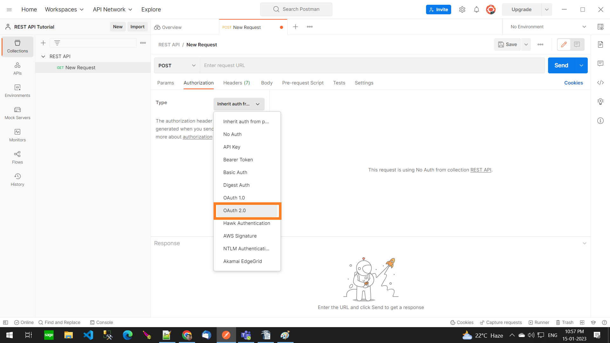Open Send options dropdown arrow

[x=581, y=65]
